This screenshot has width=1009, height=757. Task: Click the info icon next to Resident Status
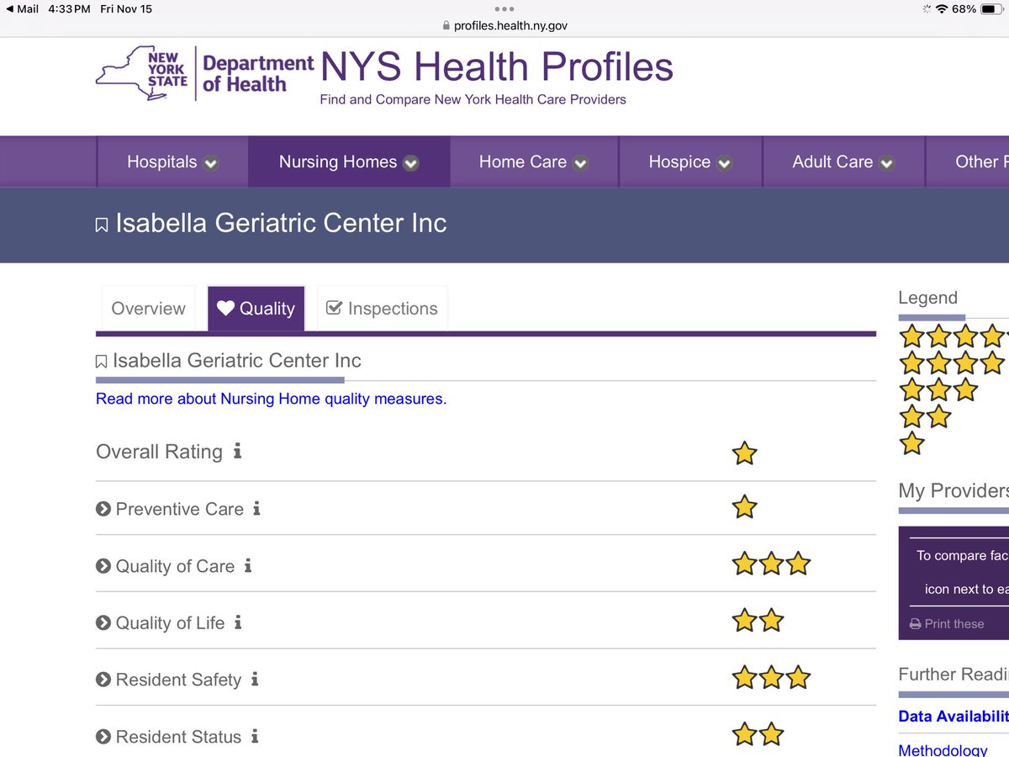pyautogui.click(x=255, y=736)
